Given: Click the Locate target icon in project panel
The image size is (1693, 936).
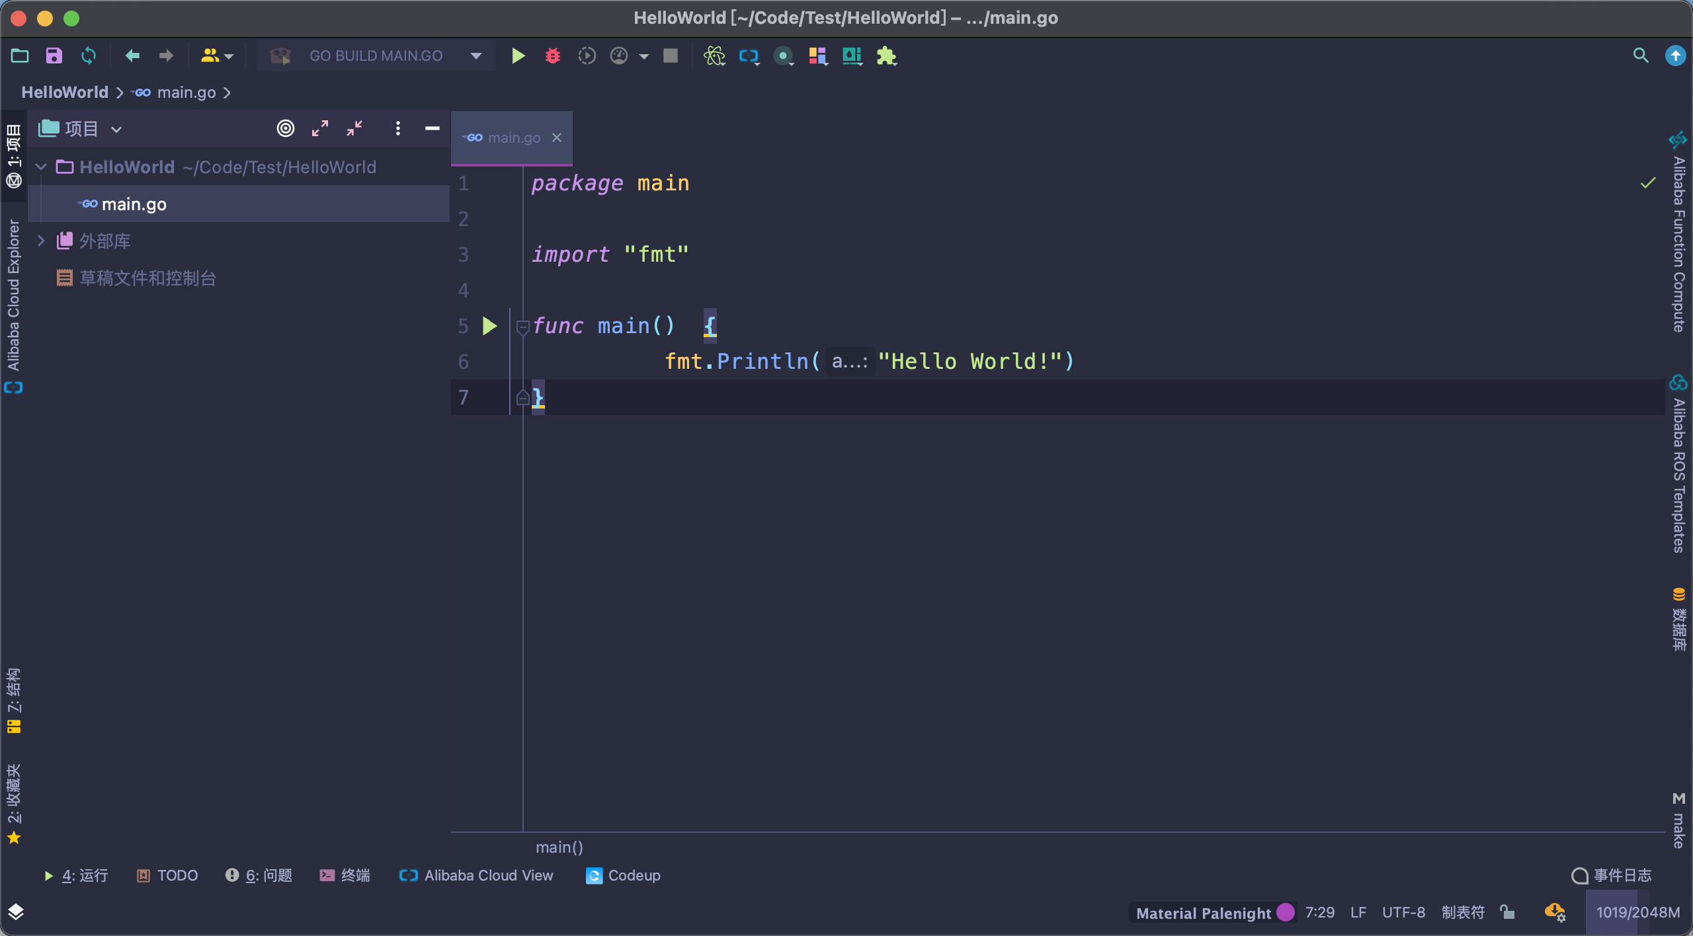Looking at the screenshot, I should point(285,128).
